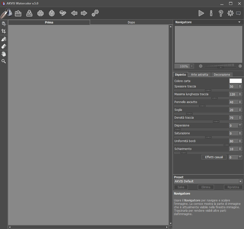The height and width of the screenshot is (229, 244).
Task: Open the Batch processing gears icon
Action: pos(95,13)
